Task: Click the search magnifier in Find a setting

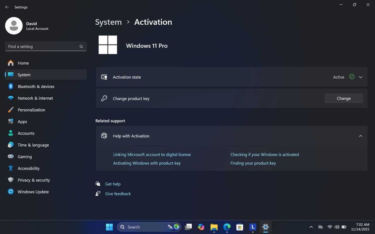Action: pos(81,46)
